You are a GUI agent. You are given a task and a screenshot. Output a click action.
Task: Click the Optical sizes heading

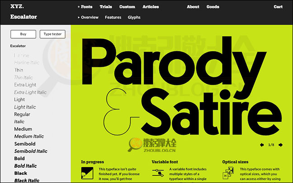[235, 162]
